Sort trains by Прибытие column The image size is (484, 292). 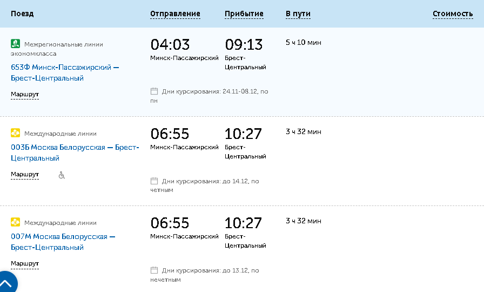click(244, 14)
